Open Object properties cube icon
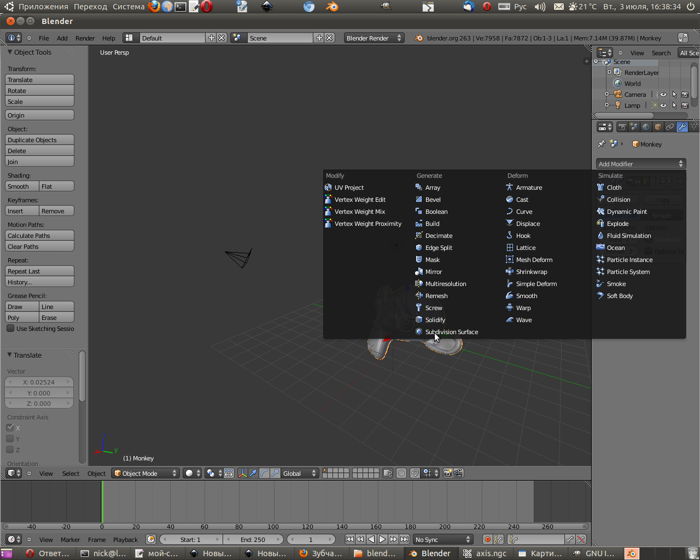Screen dimensions: 700x560 pyautogui.click(x=658, y=127)
